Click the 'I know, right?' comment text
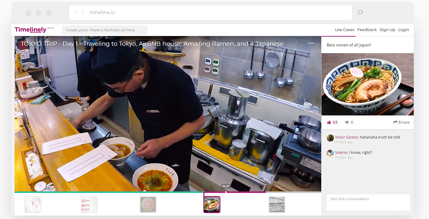Viewport: 429px width, 219px height. (360, 153)
